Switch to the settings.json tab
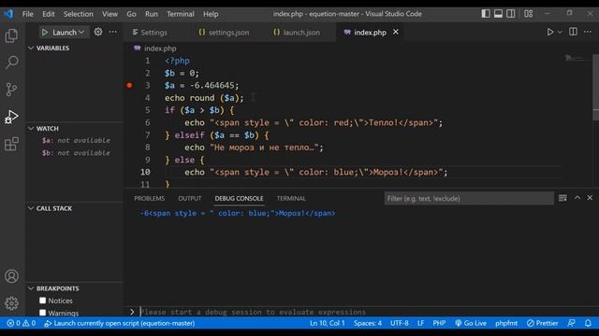The height and width of the screenshot is (336, 599). pos(228,33)
